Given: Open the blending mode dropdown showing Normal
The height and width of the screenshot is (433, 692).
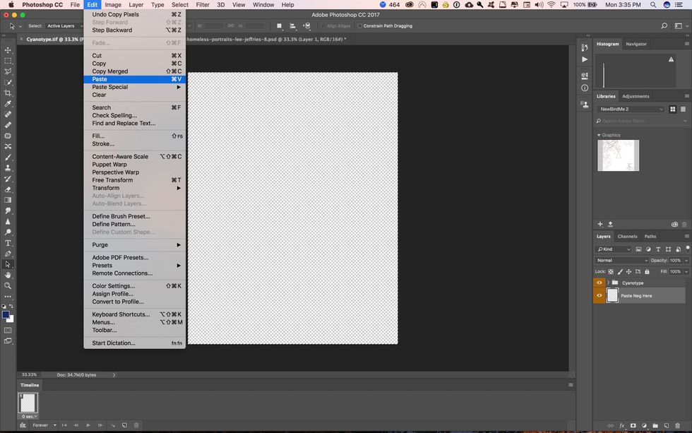Looking at the screenshot, I should click(x=622, y=260).
